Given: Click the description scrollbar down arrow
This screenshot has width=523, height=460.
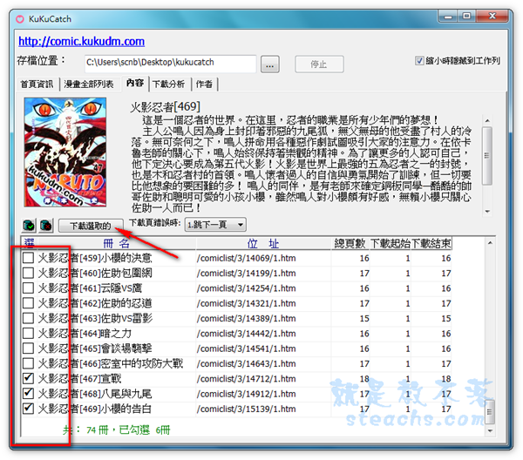Looking at the screenshot, I should 487,212.
